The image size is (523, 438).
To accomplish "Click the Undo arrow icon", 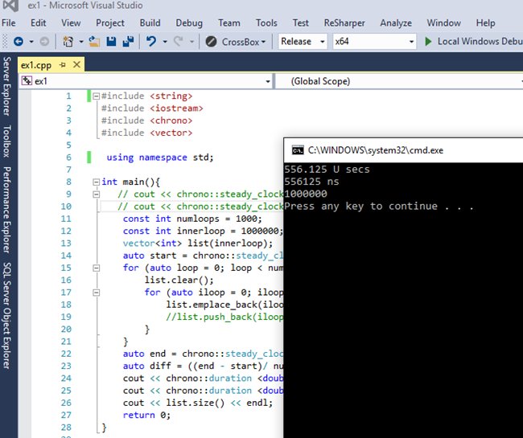I will click(151, 41).
